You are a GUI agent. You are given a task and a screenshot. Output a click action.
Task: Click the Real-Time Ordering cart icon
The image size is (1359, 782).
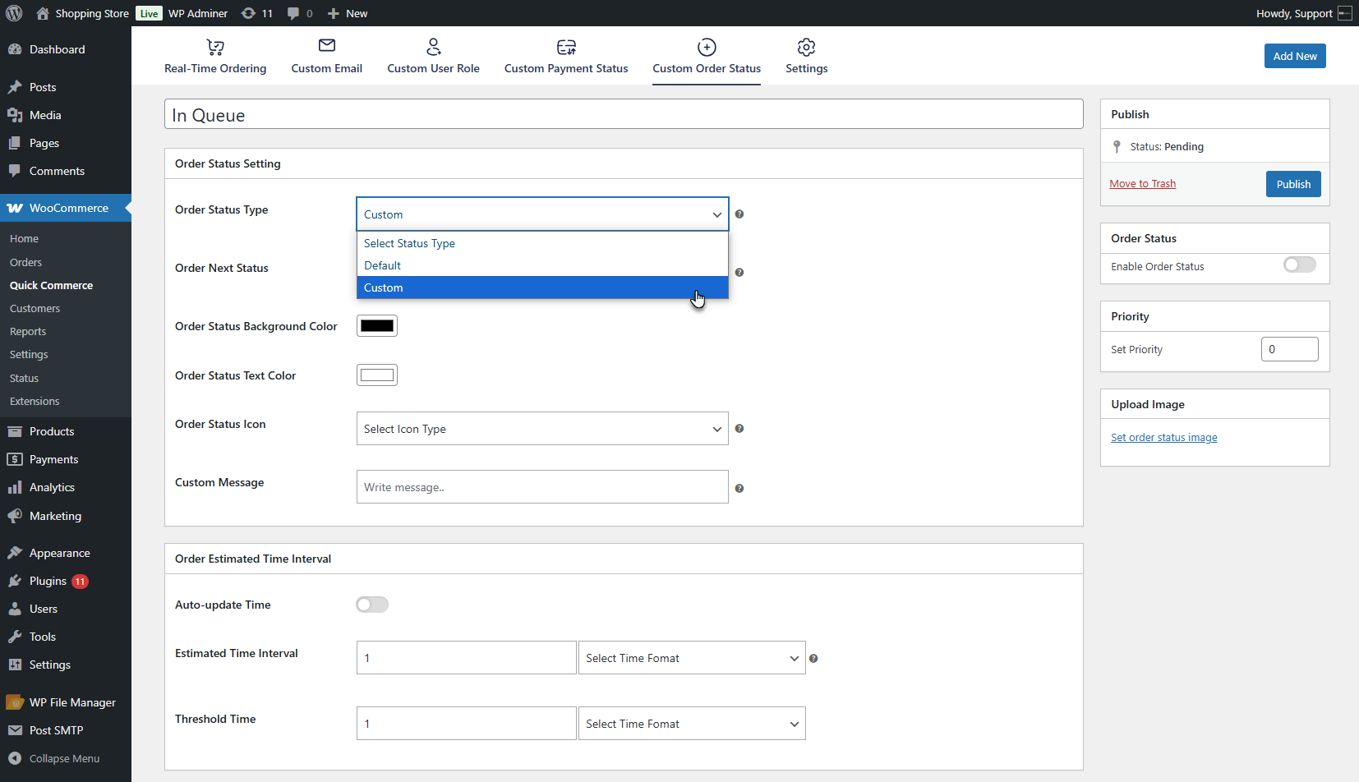click(x=215, y=48)
